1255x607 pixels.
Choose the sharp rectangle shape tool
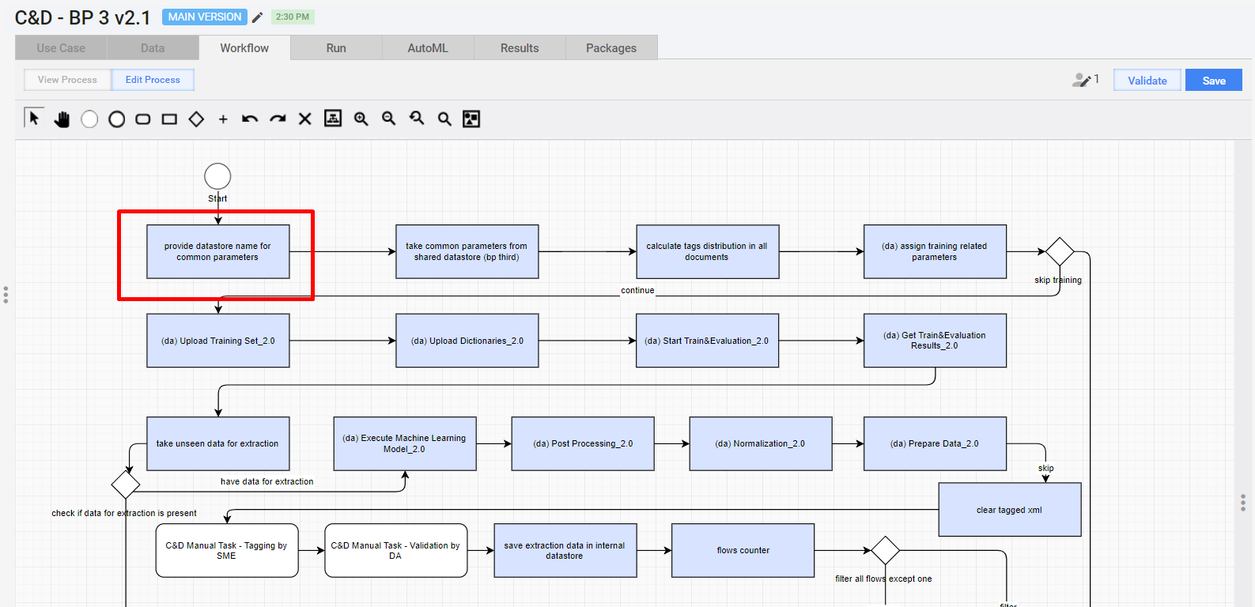pos(169,119)
